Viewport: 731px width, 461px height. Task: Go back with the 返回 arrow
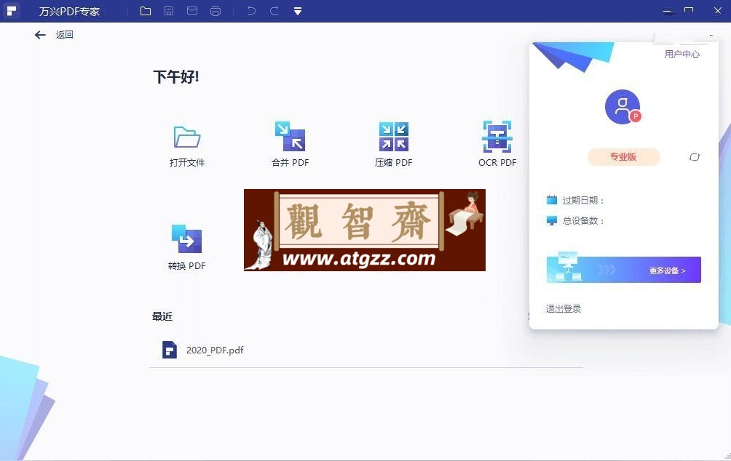[40, 35]
